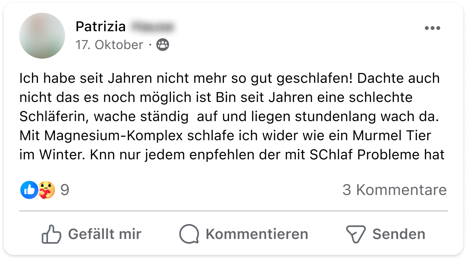
Task: Click the speech bubble comment icon
Action: coord(189,234)
